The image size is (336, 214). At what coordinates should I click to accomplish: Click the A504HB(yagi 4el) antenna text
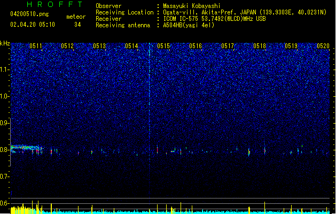coord(189,25)
